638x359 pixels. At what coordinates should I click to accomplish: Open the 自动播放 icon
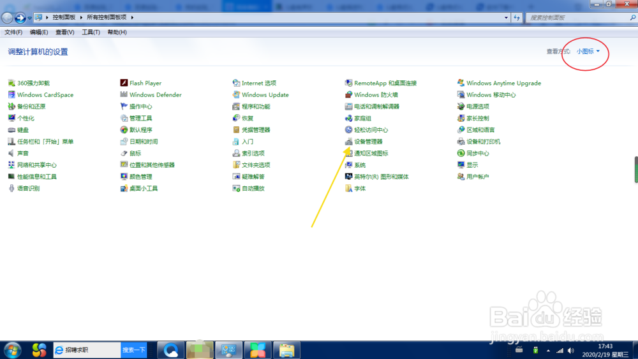[x=236, y=188]
